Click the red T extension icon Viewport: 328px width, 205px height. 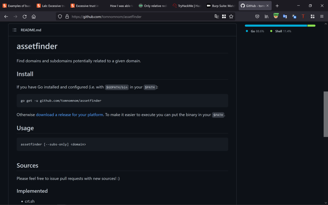tap(303, 16)
